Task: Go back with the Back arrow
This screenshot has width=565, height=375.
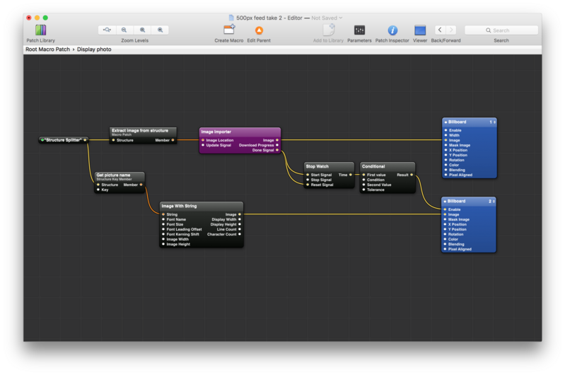Action: pyautogui.click(x=440, y=30)
